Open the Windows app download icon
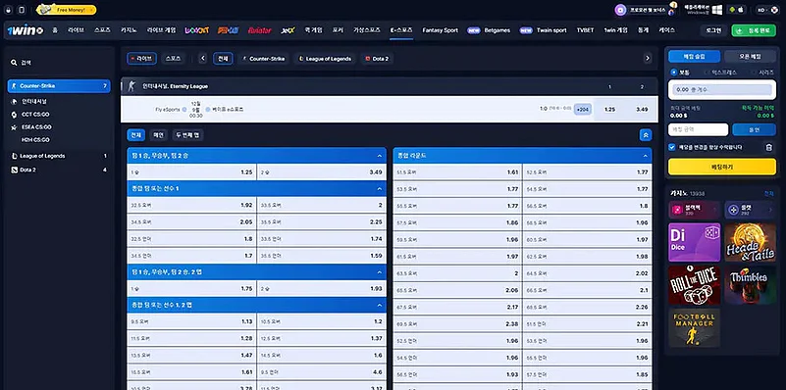The height and width of the screenshot is (390, 786). pos(717,10)
